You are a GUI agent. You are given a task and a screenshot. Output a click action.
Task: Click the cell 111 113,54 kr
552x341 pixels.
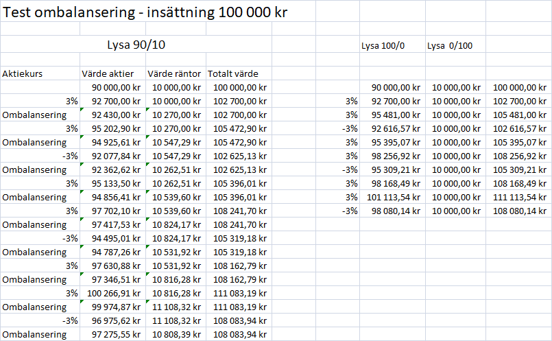520,198
